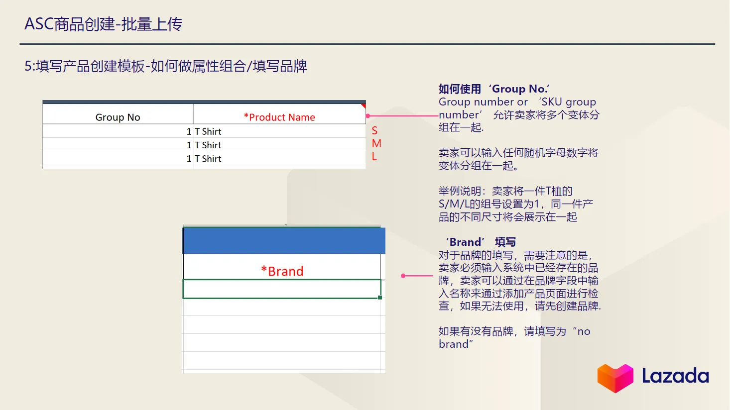
Task: Select the slide title ASC商品创建-批量上传
Action: [104, 23]
